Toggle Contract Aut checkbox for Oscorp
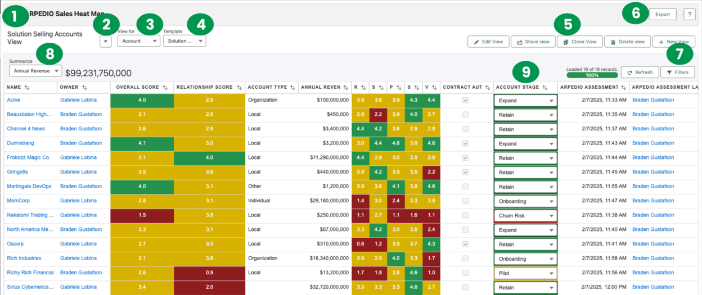Viewport: 702px width, 295px height. coord(465,244)
